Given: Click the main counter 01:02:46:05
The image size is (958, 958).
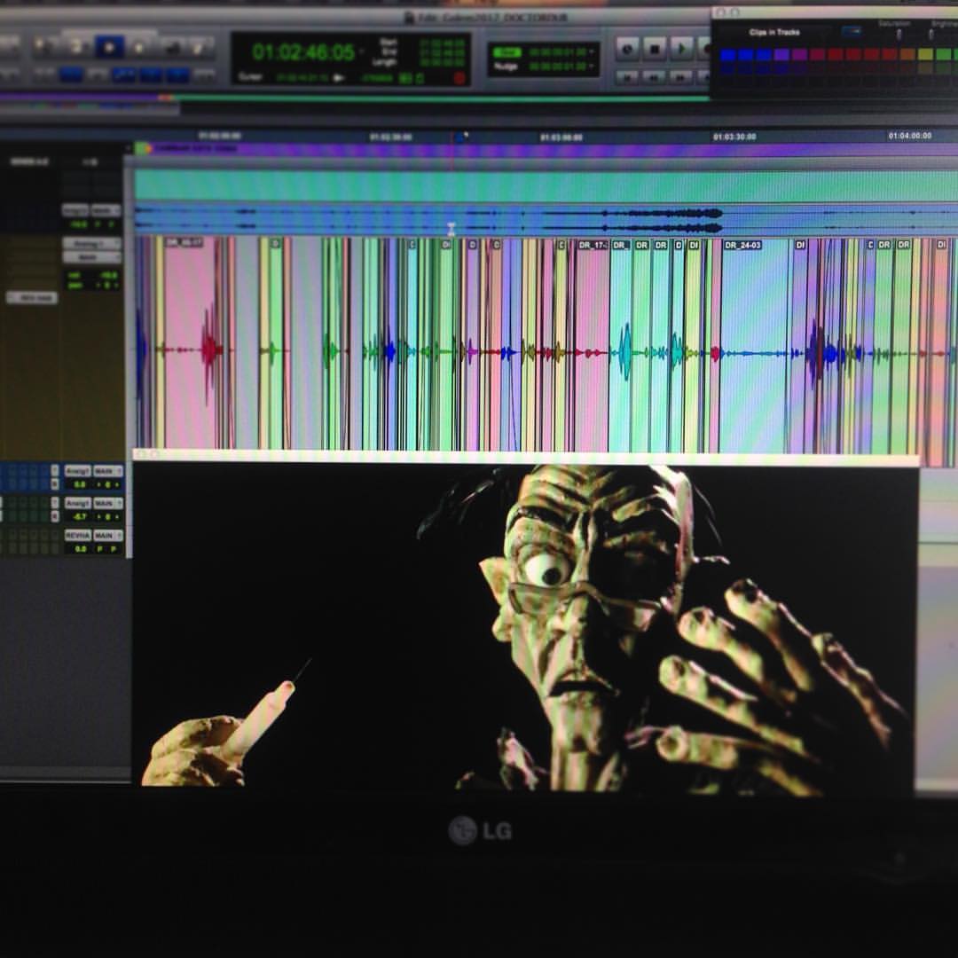Looking at the screenshot, I should pos(303,52).
